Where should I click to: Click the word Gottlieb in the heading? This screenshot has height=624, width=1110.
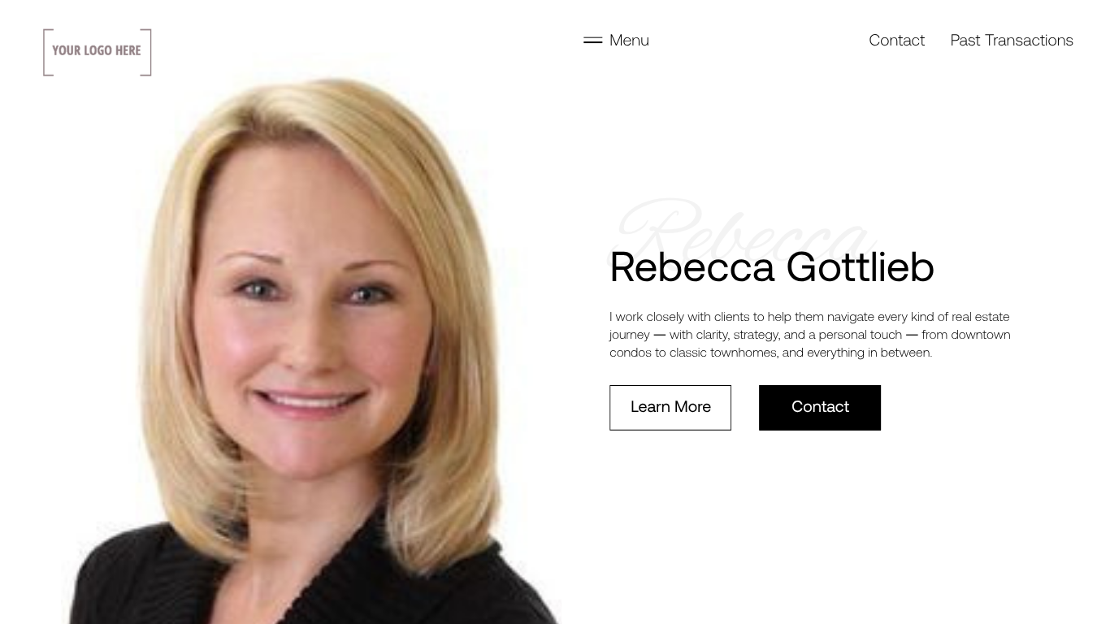(x=861, y=266)
